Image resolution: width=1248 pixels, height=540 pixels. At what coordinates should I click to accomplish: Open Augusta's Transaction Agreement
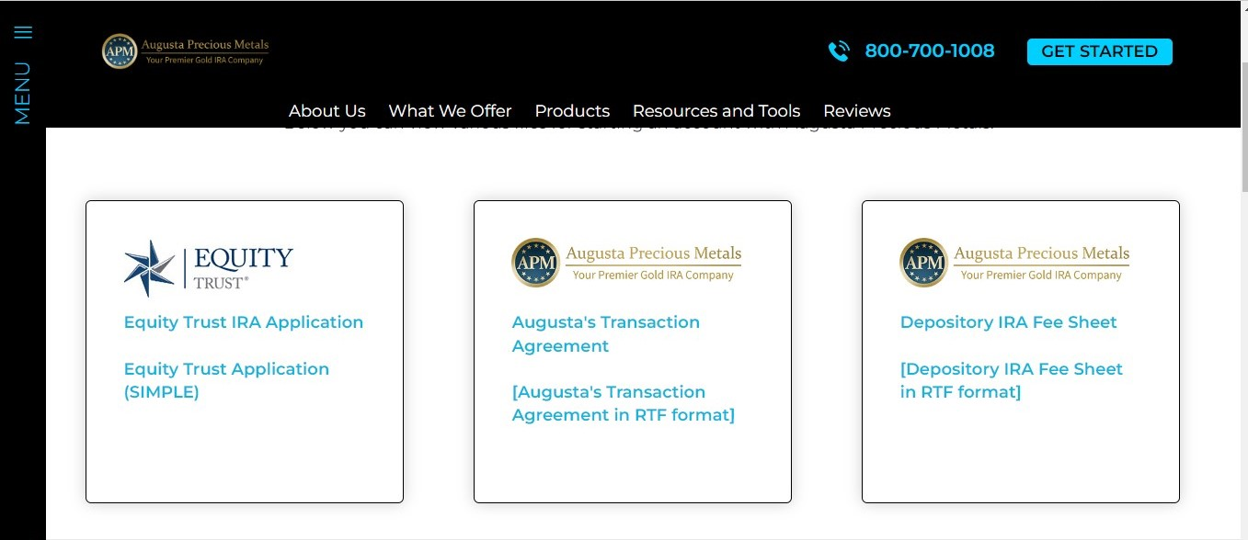tap(605, 333)
